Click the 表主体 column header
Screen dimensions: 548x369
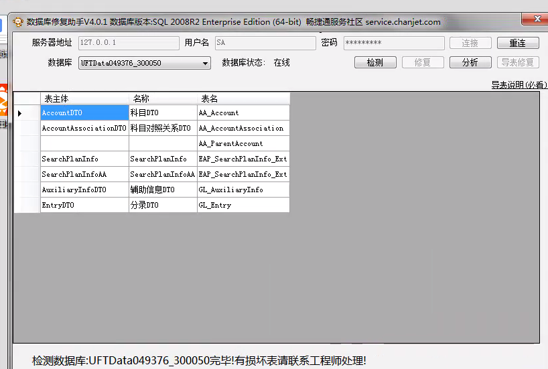tap(84, 99)
